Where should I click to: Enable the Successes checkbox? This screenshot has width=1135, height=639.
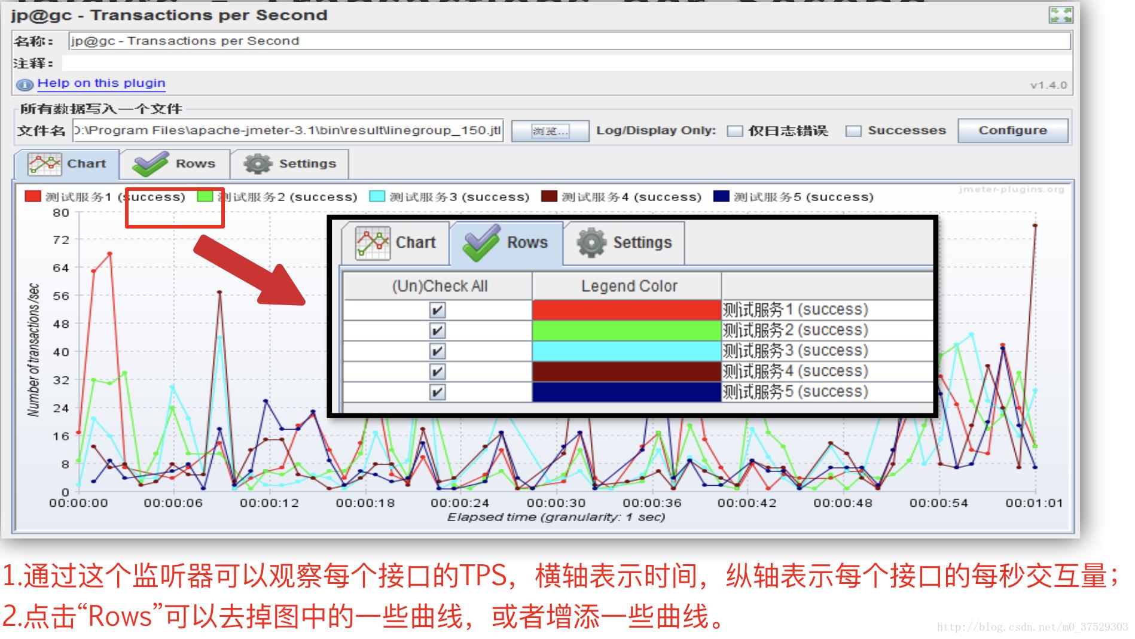pos(854,130)
